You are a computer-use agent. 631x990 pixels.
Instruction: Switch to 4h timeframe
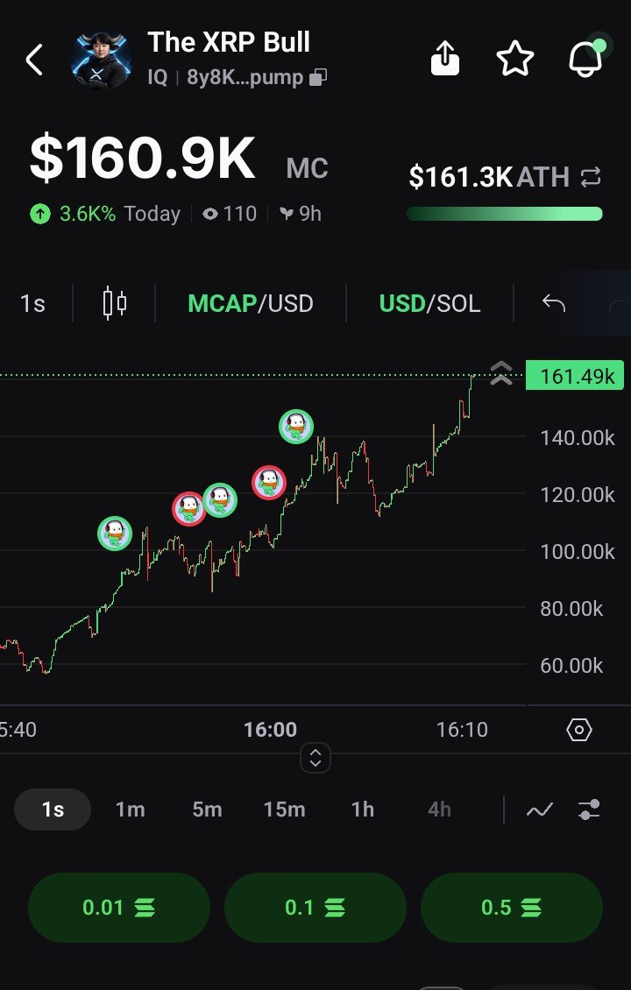(x=440, y=810)
